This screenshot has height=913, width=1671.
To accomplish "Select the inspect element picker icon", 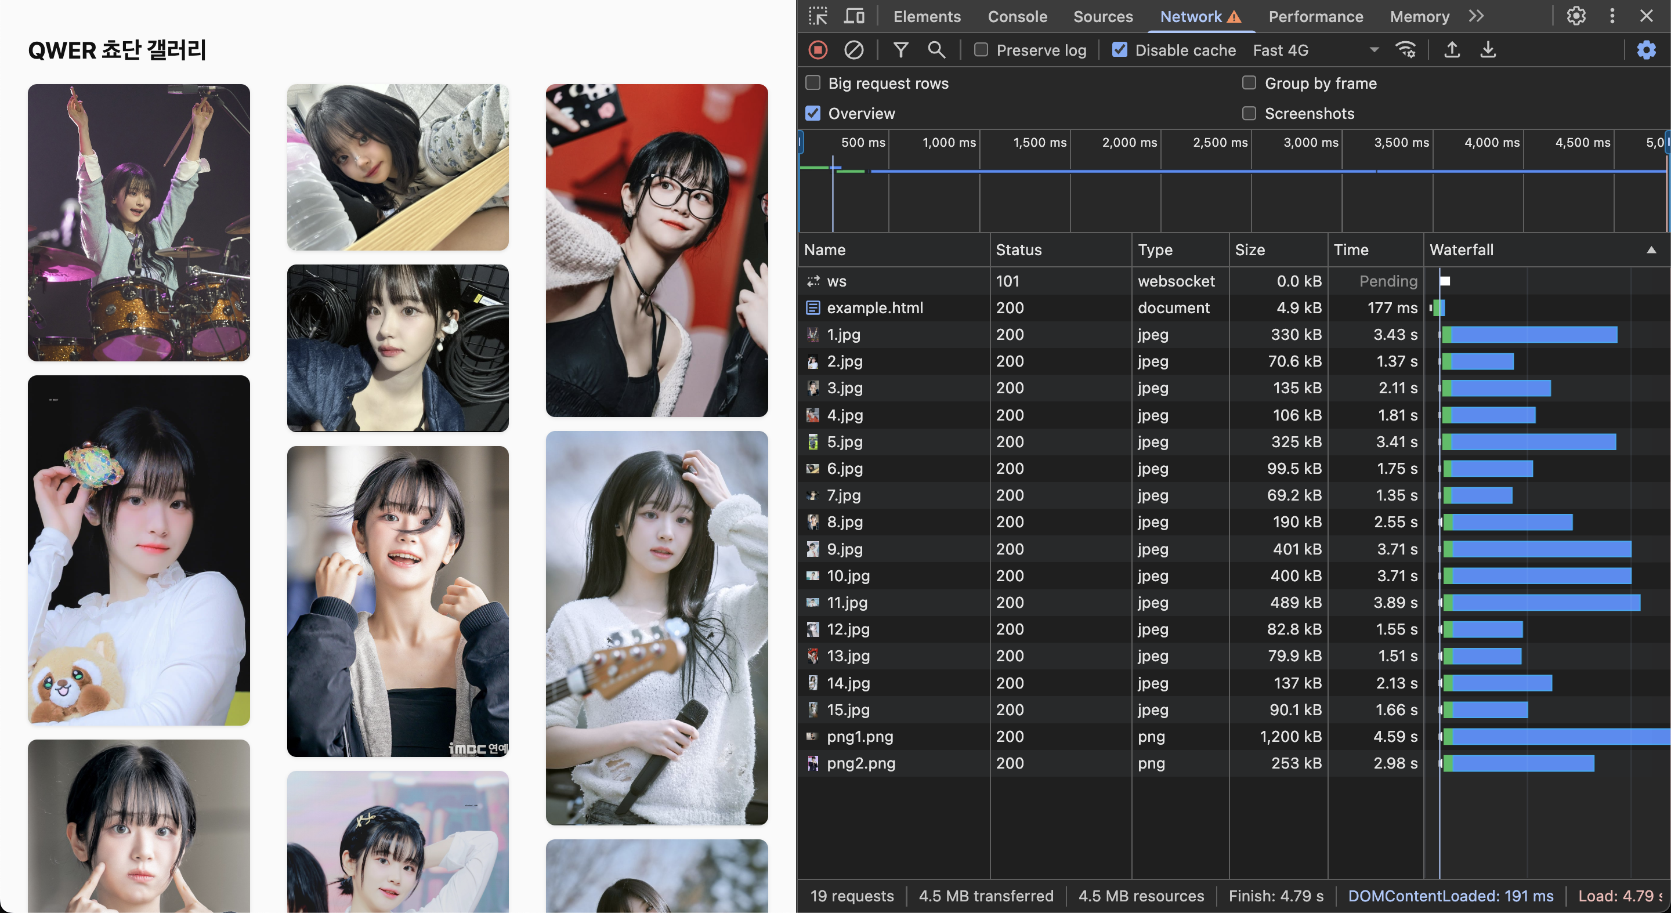I will (x=818, y=16).
